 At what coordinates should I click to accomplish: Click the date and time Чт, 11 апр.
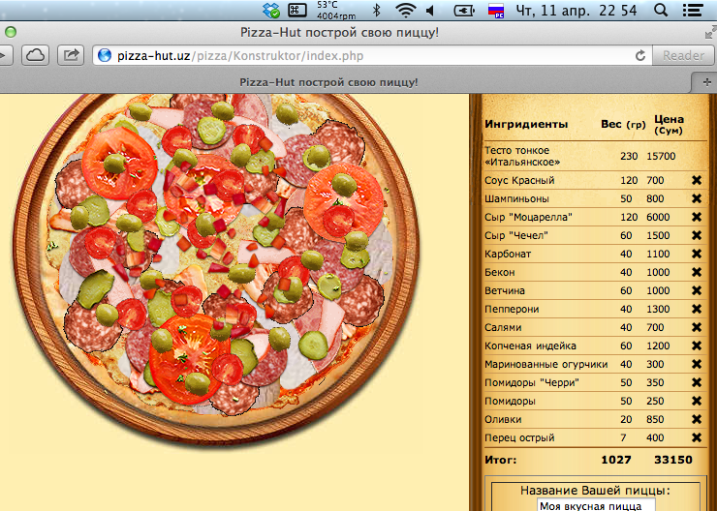coord(577,10)
